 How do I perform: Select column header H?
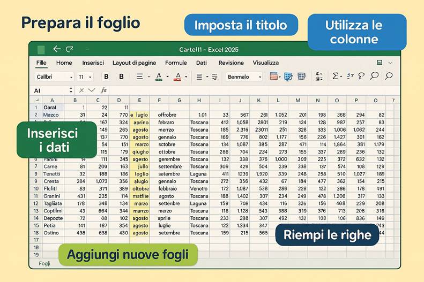[x=199, y=100]
